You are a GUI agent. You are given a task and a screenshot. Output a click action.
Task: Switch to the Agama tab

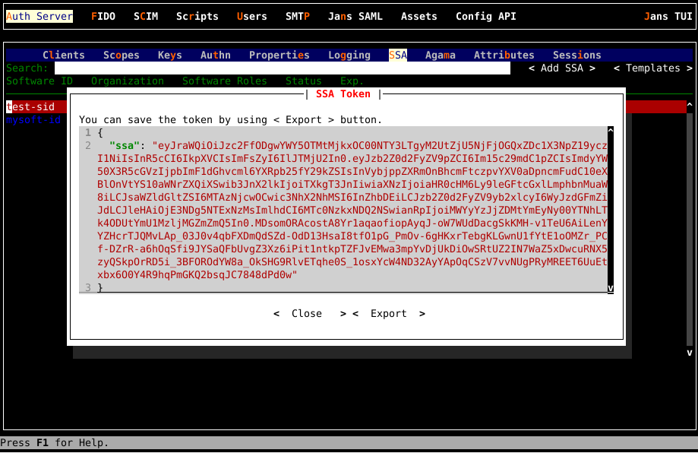point(440,55)
